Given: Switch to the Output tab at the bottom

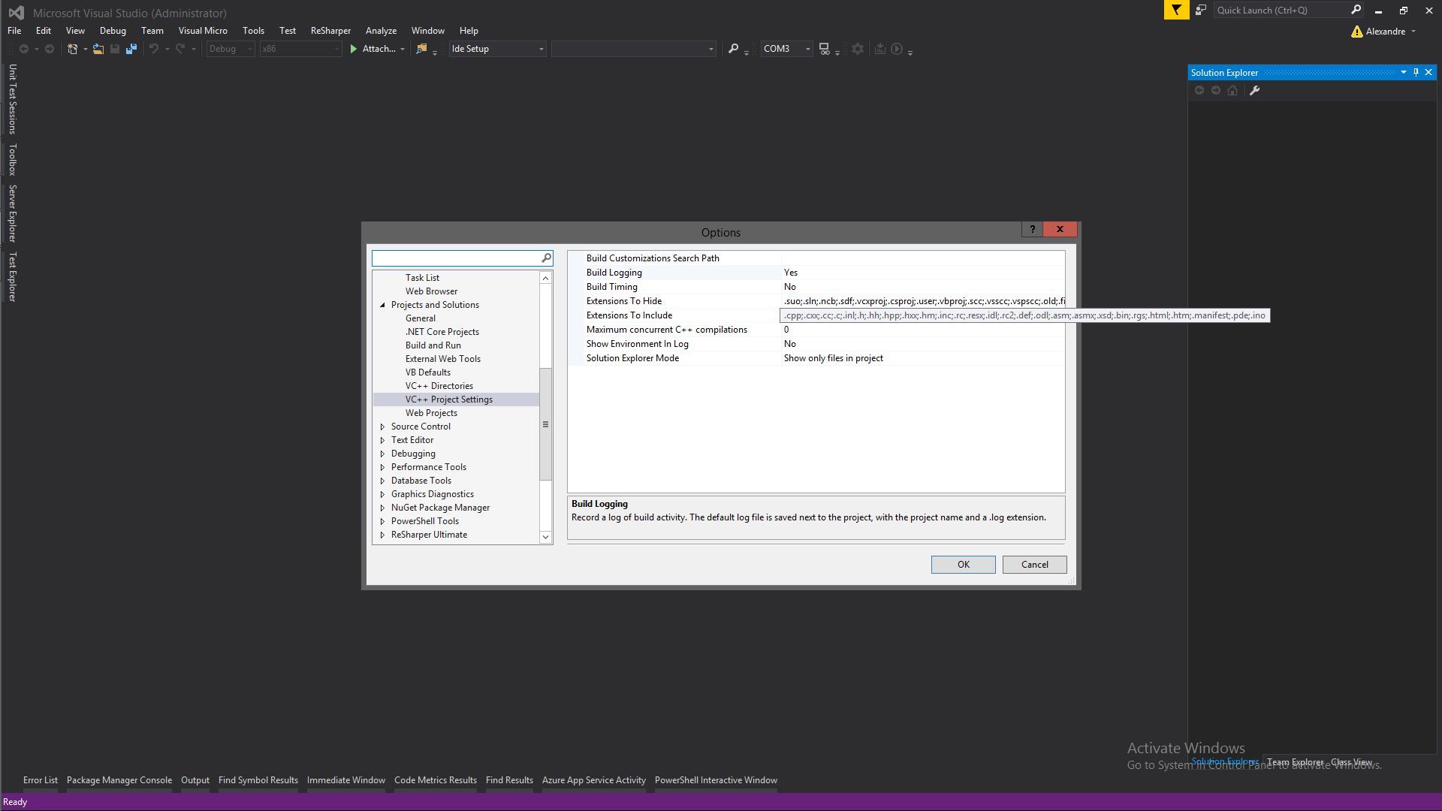Looking at the screenshot, I should [195, 780].
